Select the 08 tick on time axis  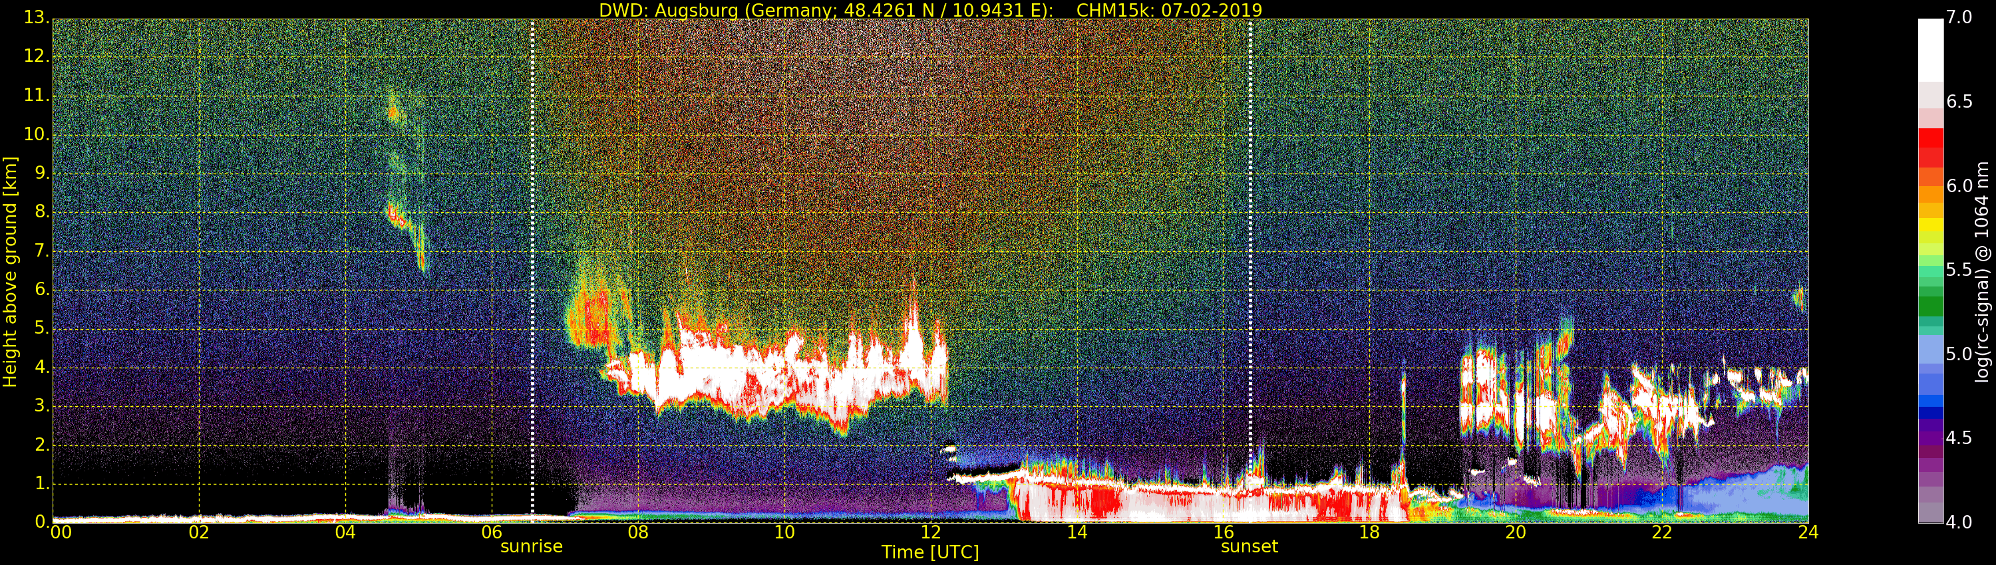(x=637, y=532)
